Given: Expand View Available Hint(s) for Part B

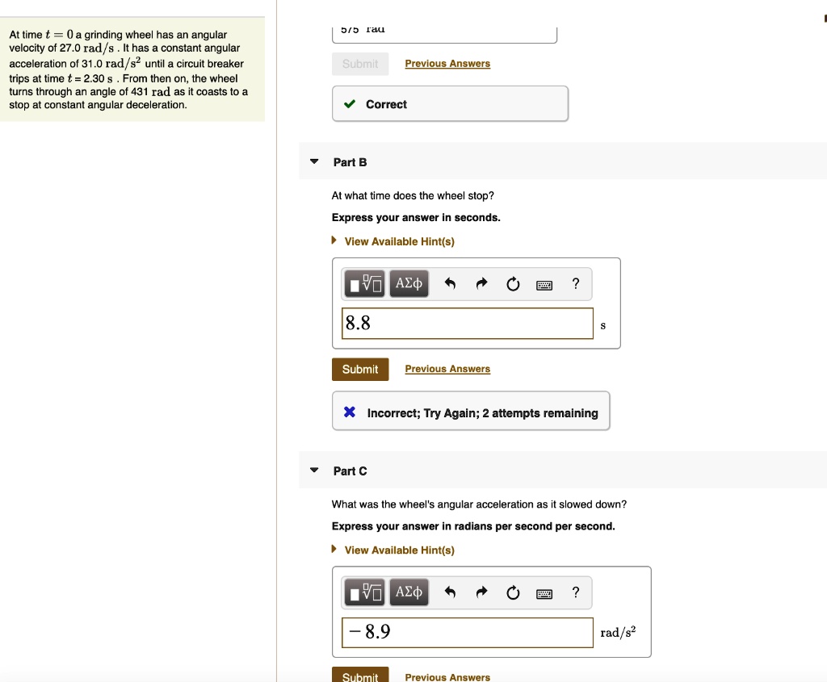Looking at the screenshot, I should 399,241.
